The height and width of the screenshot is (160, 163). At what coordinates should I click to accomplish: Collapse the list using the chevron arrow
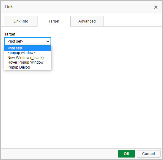tap(48, 41)
